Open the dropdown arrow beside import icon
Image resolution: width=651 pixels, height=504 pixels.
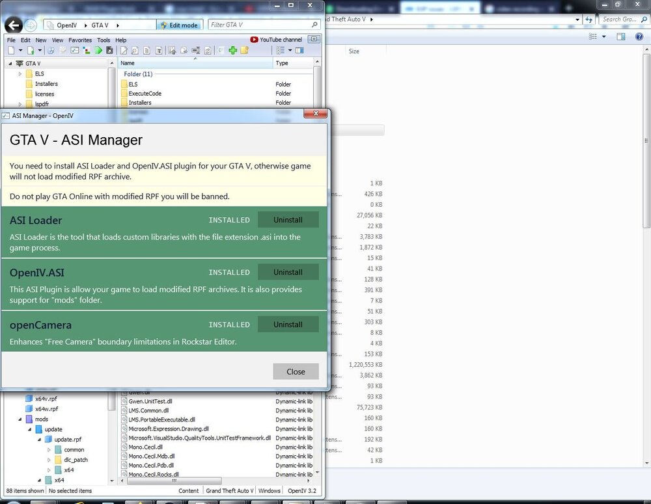tap(40, 50)
